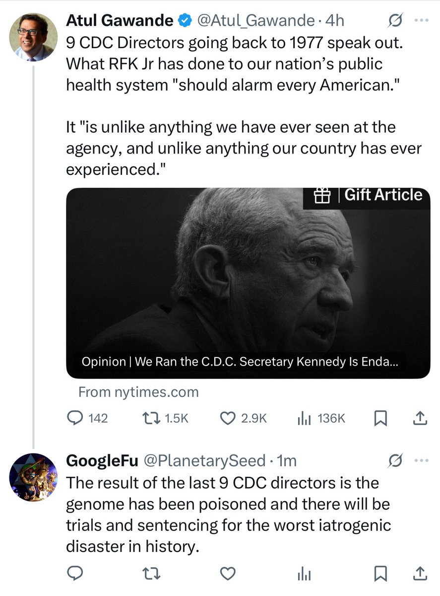Share Atul Gawande's tweet
440x596 pixels.
point(420,419)
